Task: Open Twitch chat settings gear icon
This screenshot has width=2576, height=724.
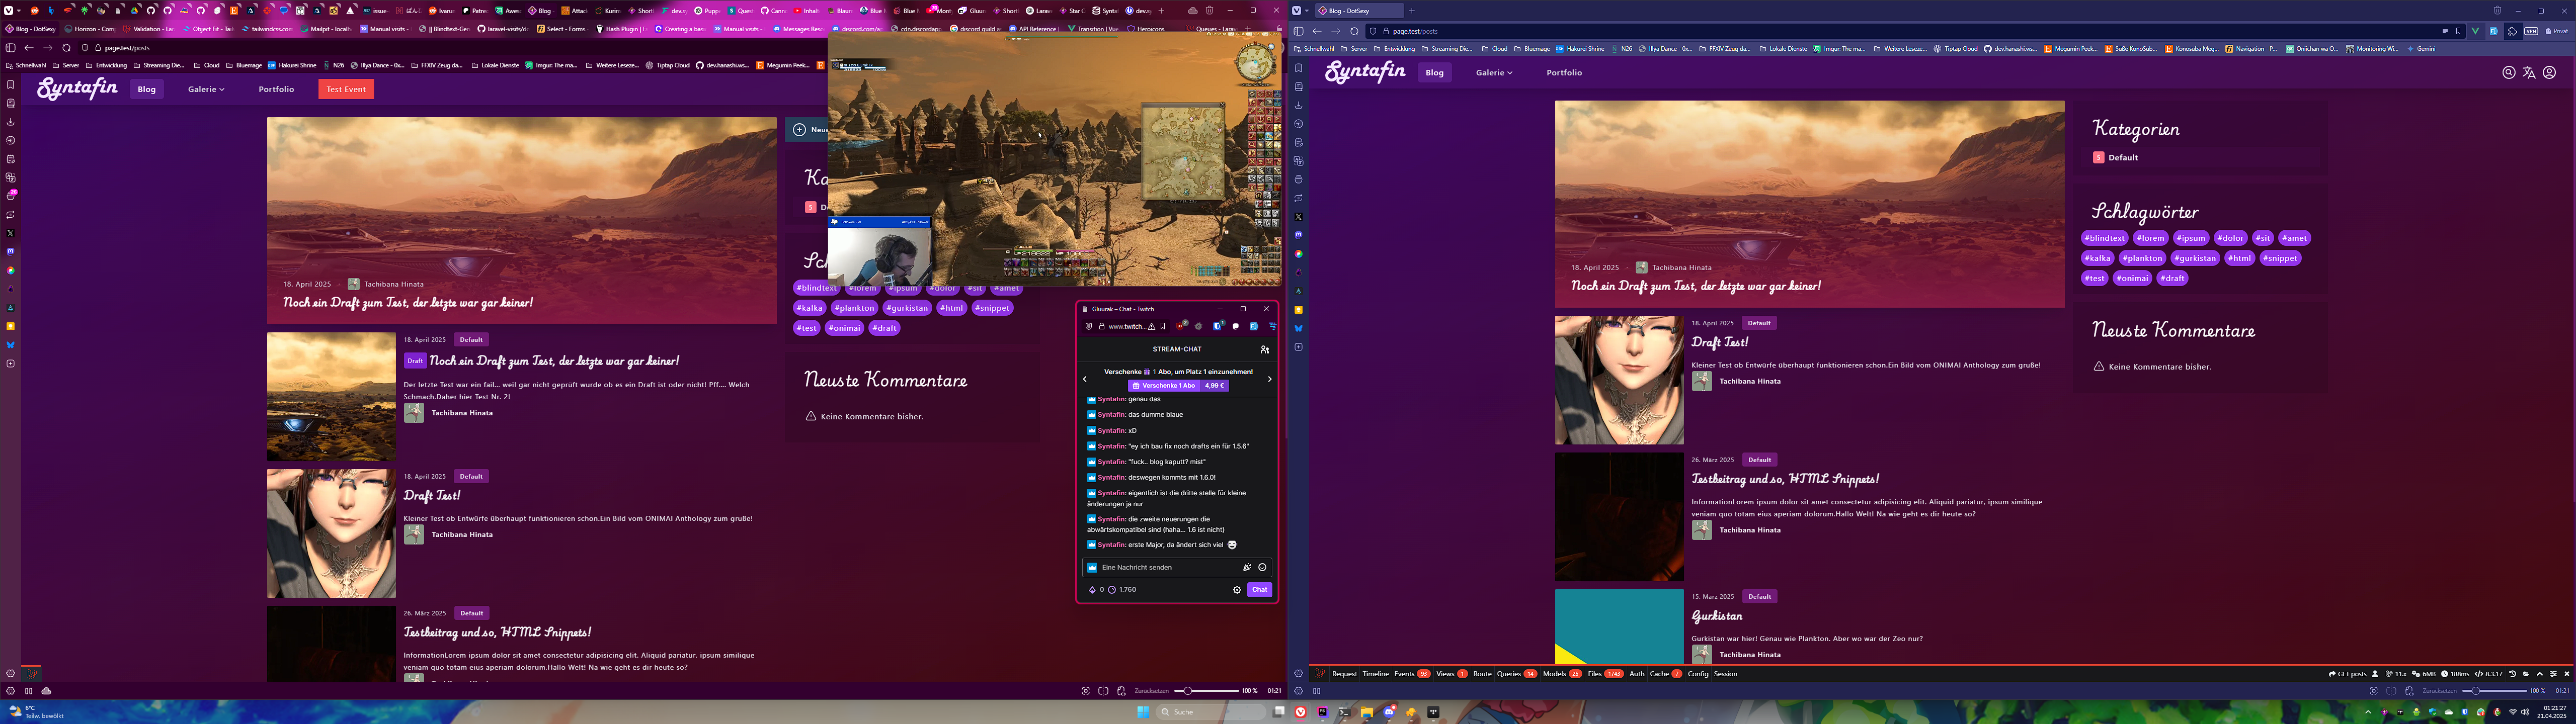Action: pyautogui.click(x=1237, y=590)
